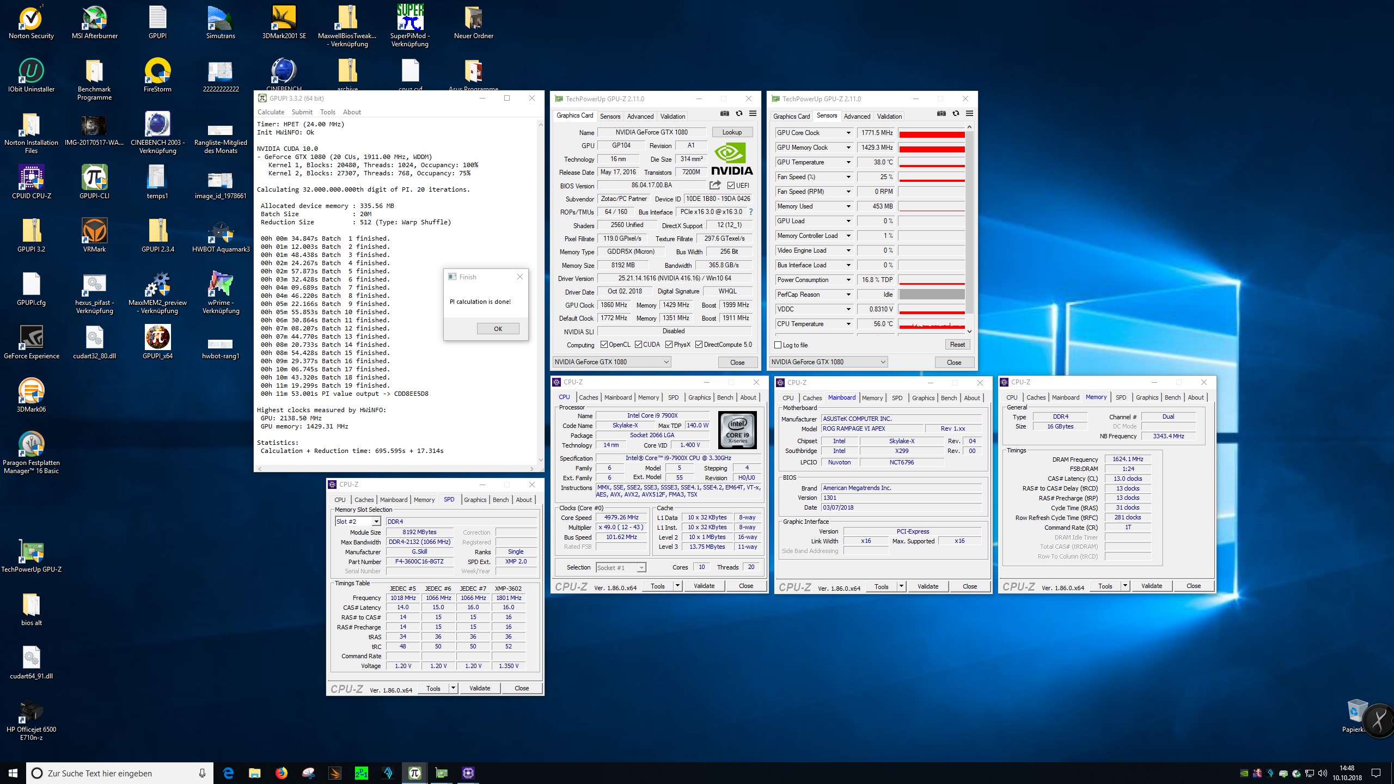Open Submit menu in GPUPI
Image resolution: width=1394 pixels, height=784 pixels.
pyautogui.click(x=302, y=112)
